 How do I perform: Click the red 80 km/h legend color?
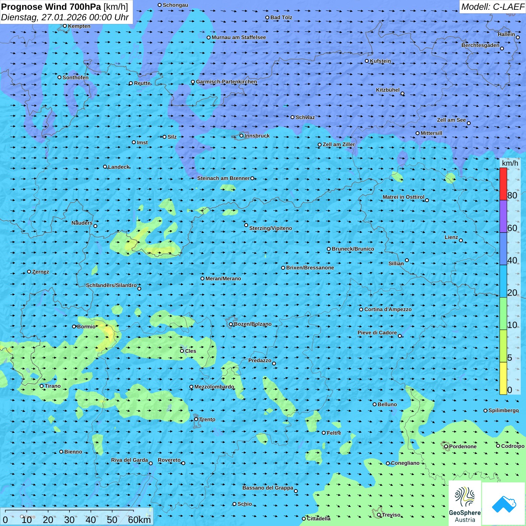click(503, 184)
